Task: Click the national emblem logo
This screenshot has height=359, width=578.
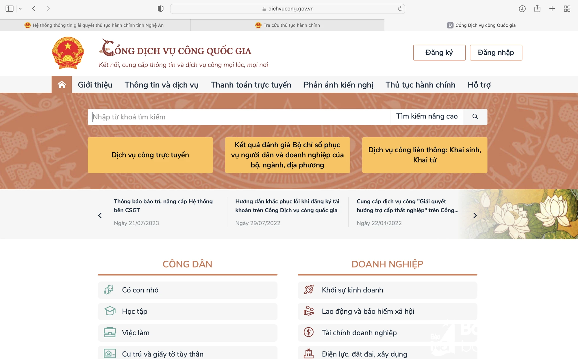Action: [68, 53]
